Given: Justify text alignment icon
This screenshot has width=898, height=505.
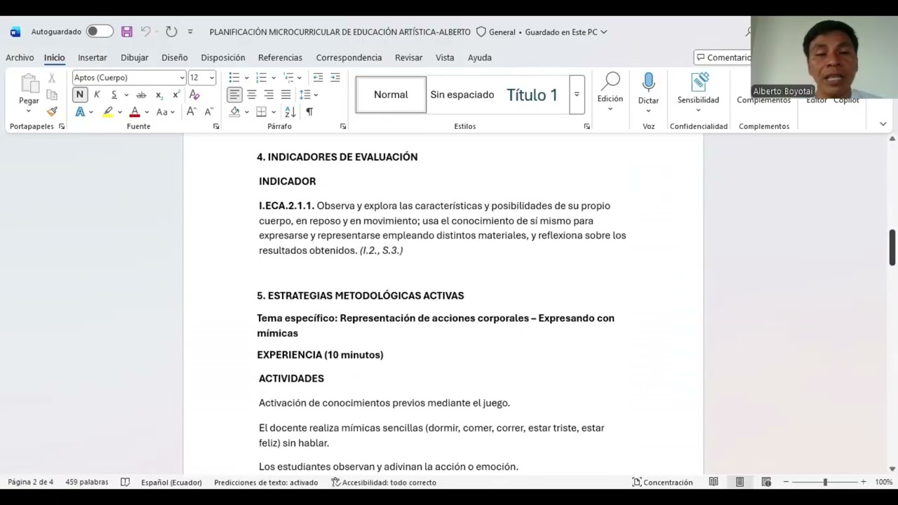Looking at the screenshot, I should tap(286, 95).
